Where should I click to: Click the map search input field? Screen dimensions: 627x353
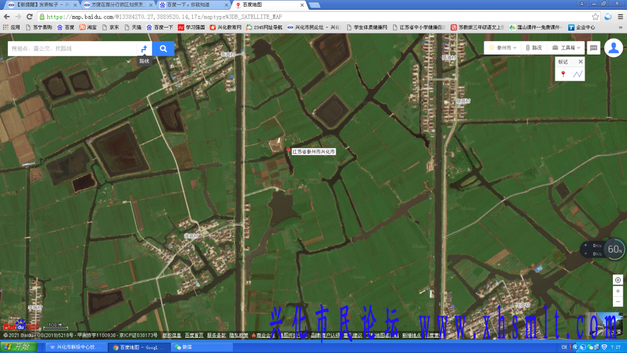[x=73, y=48]
